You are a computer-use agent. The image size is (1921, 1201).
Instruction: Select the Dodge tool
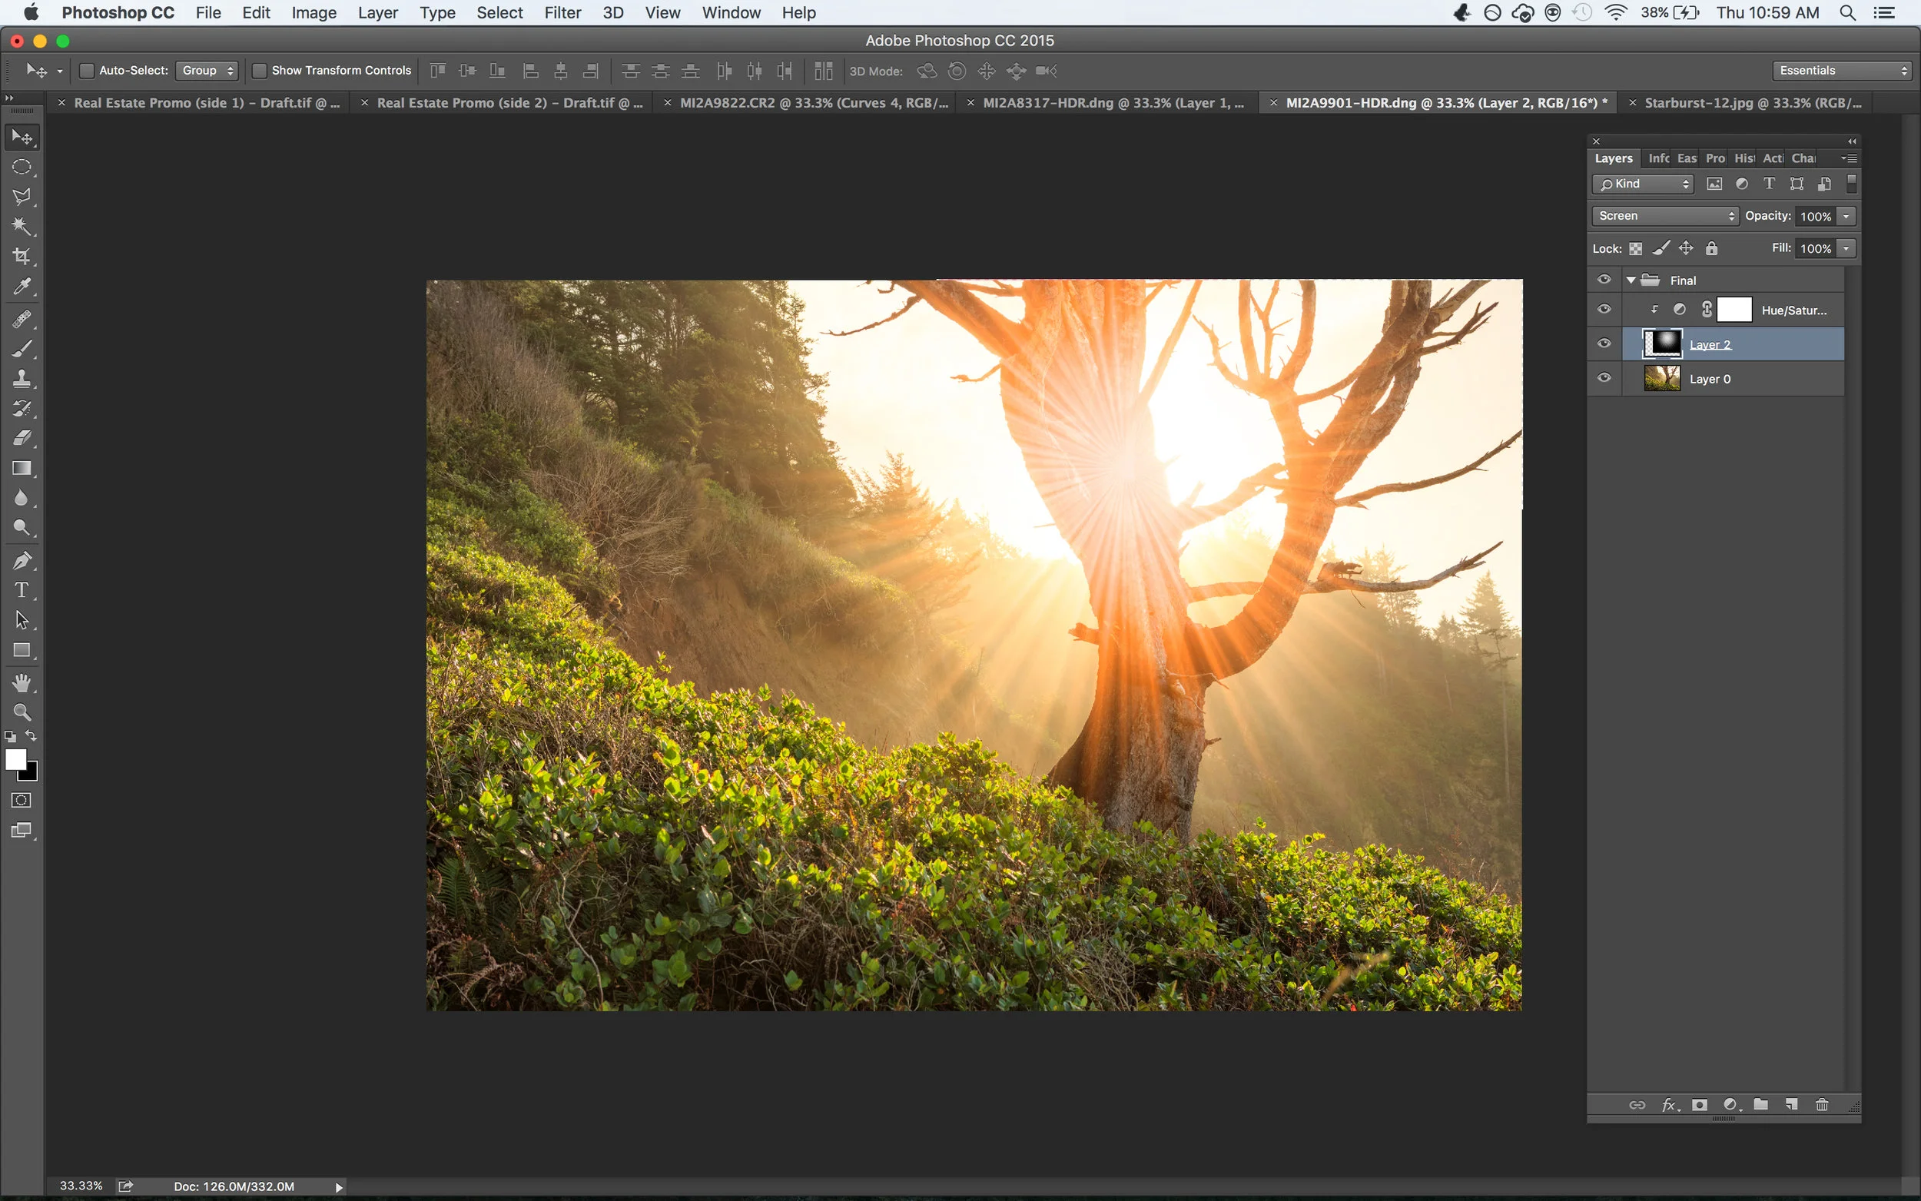point(22,527)
